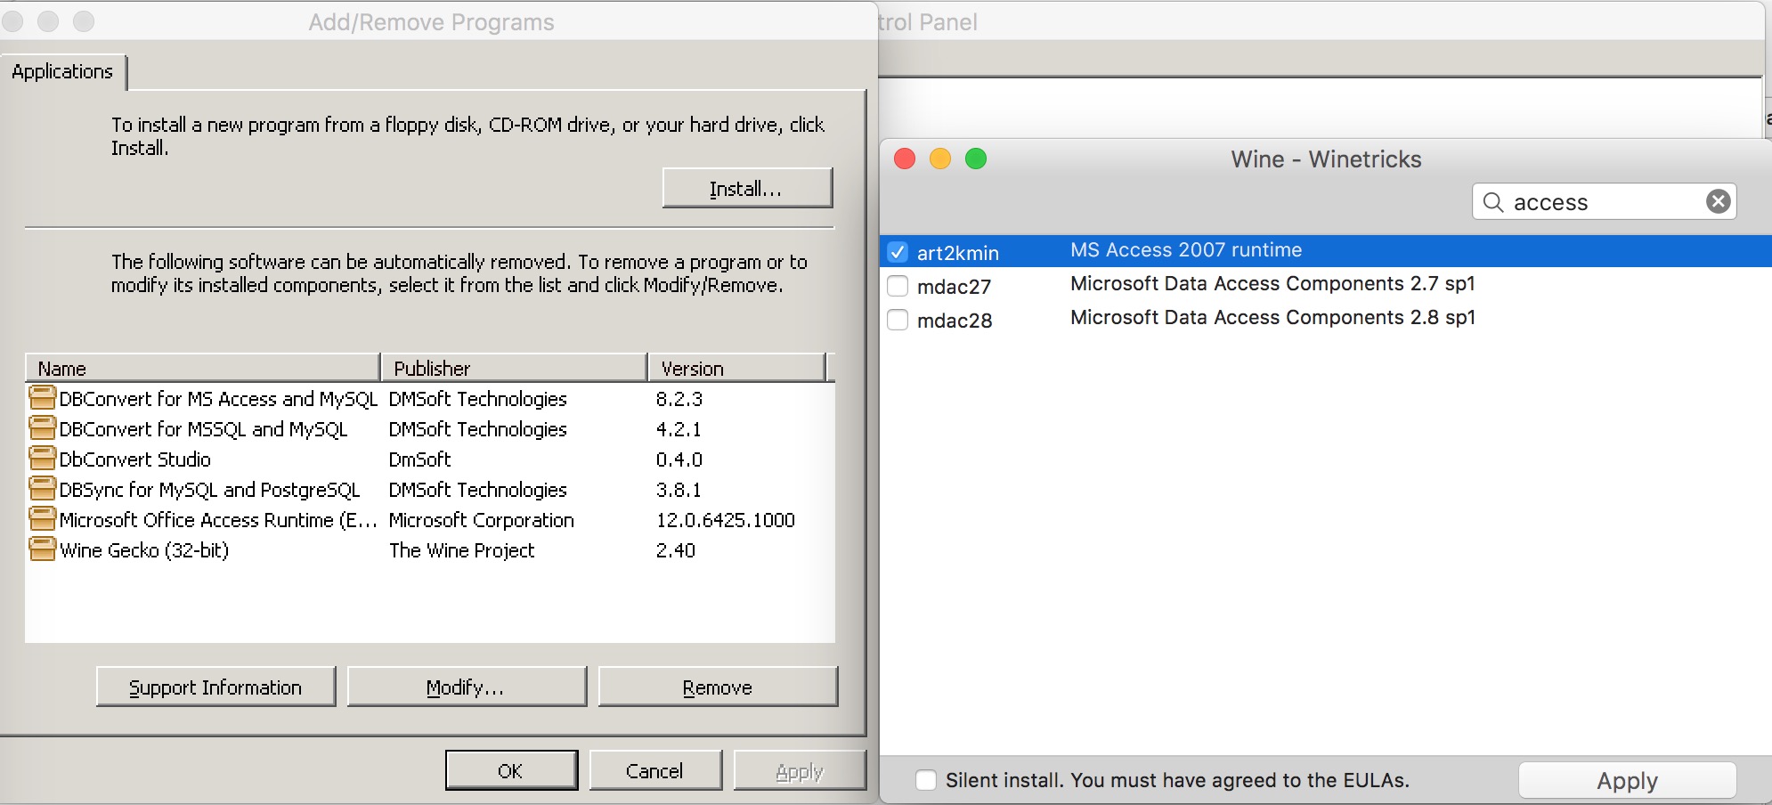Click the Wine - Winetricks title bar
The width and height of the screenshot is (1772, 805).
tap(1326, 159)
